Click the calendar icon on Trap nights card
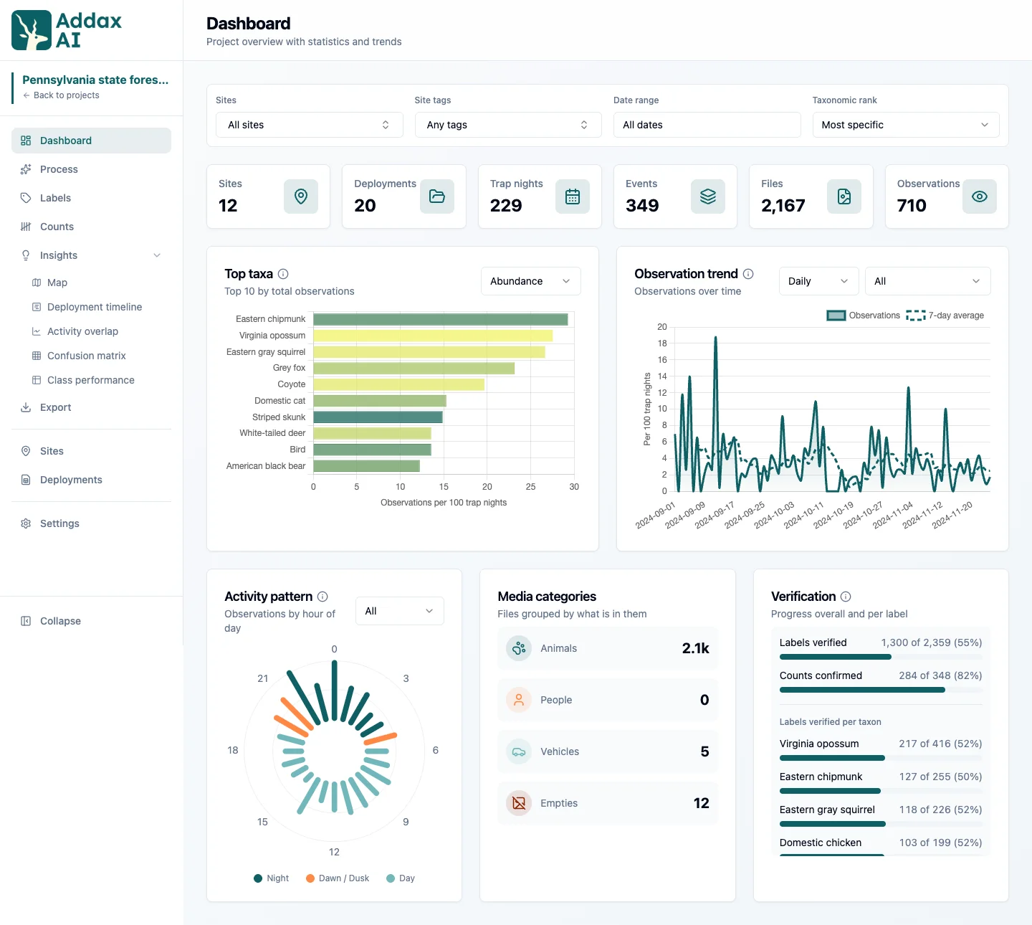 [573, 196]
